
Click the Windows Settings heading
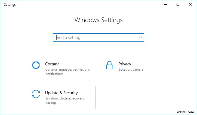98,20
